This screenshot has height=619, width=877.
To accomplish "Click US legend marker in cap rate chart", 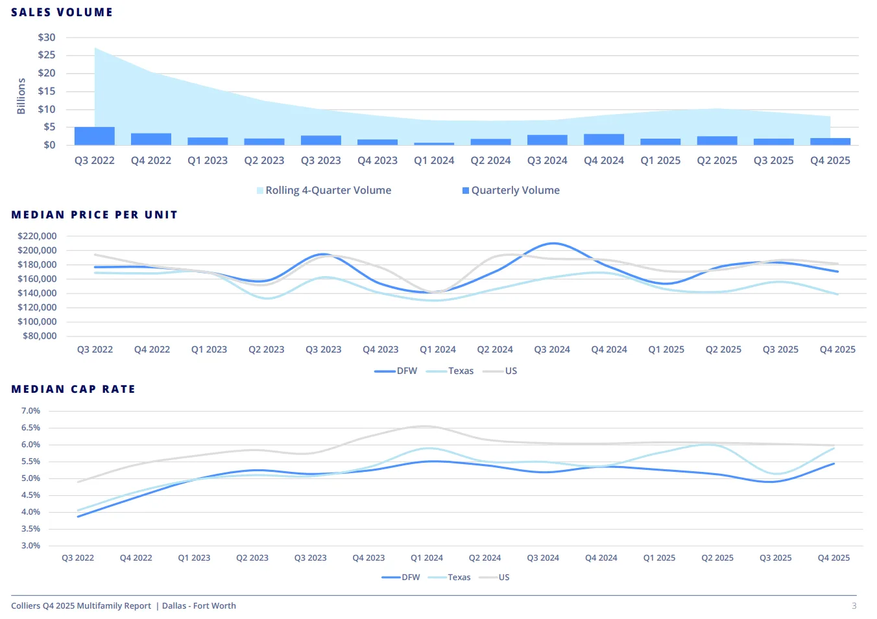I will click(488, 578).
